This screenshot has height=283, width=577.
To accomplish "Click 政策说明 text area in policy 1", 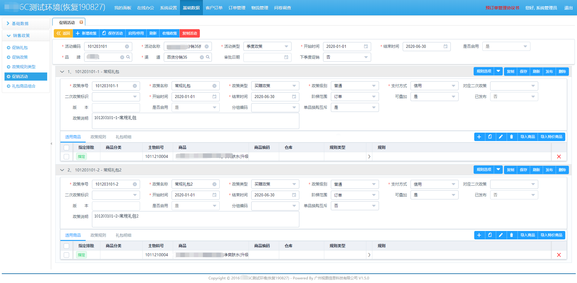I will coord(196,121).
